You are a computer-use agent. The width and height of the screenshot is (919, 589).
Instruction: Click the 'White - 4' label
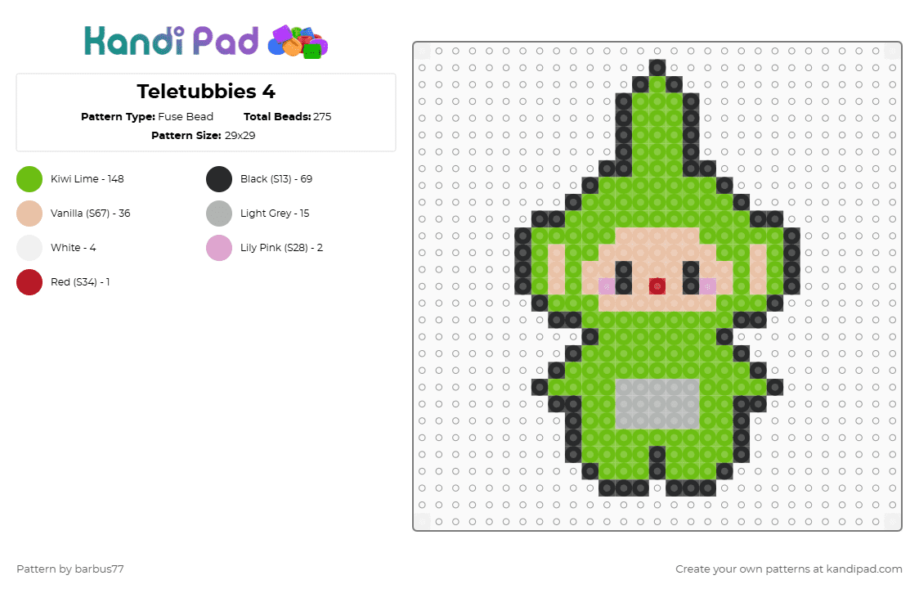(x=74, y=248)
